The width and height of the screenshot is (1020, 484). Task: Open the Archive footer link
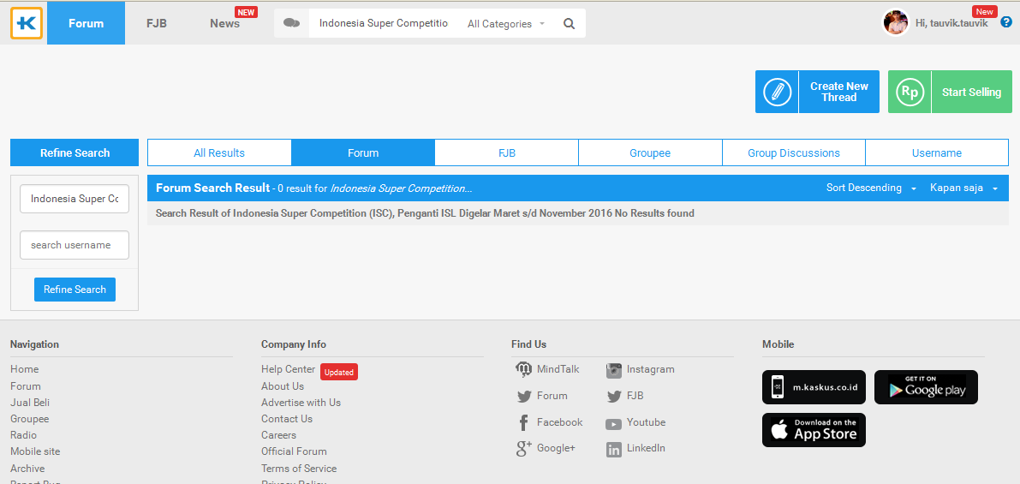pos(27,469)
